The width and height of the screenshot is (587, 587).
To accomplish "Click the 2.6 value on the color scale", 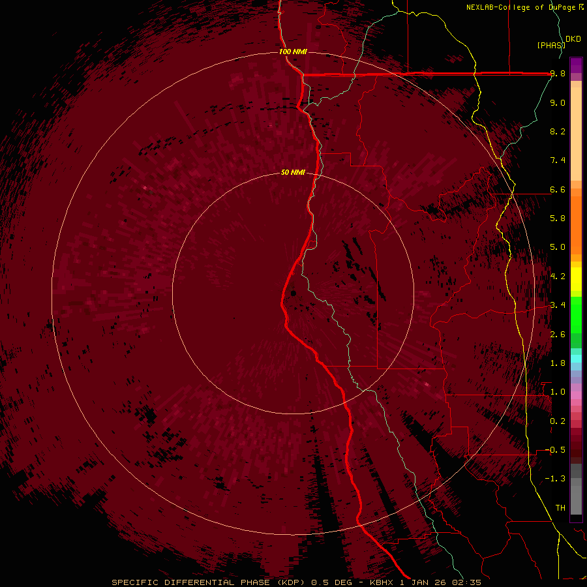I will click(x=558, y=335).
